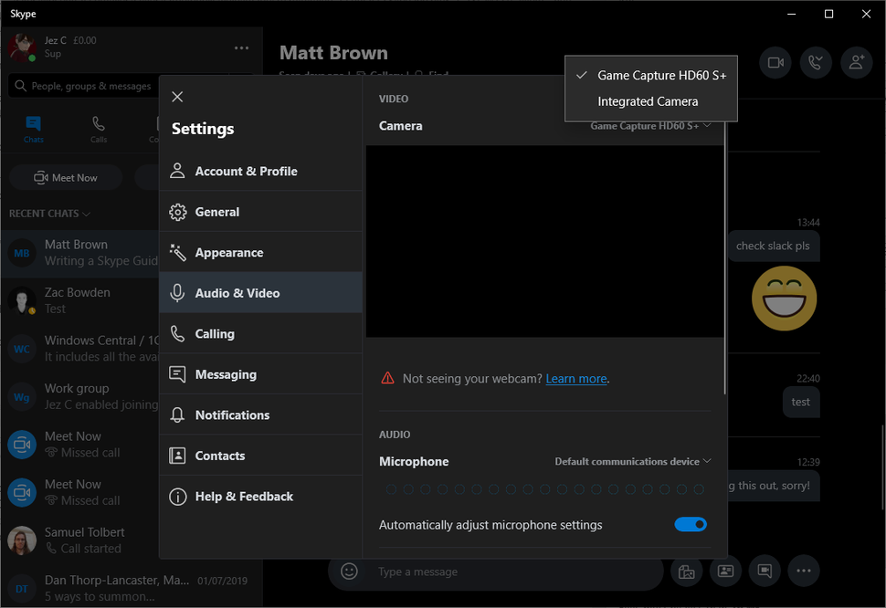The image size is (886, 608).
Task: Open more message options in the chat bar
Action: click(804, 571)
